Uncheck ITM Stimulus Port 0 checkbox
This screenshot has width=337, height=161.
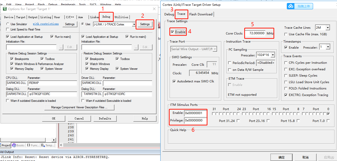coord(328,113)
